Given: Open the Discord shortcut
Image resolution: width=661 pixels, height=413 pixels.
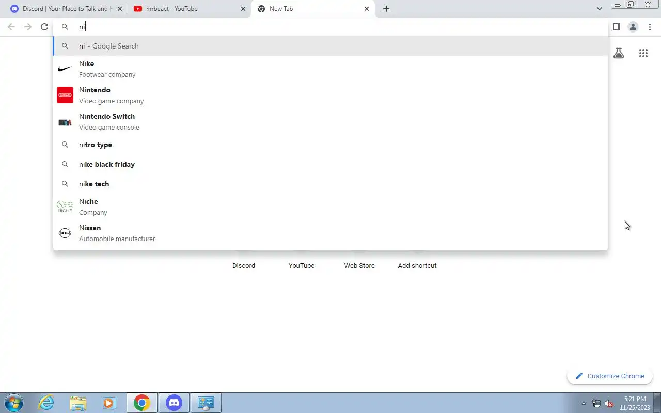Looking at the screenshot, I should 244,265.
